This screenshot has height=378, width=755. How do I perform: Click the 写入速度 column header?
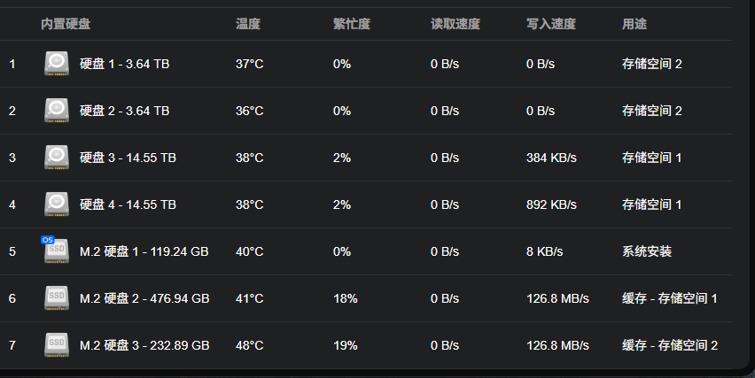[551, 24]
